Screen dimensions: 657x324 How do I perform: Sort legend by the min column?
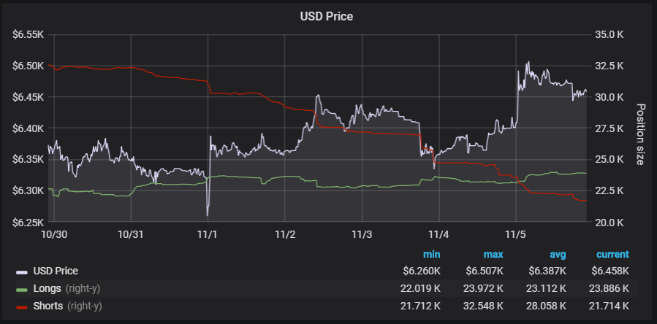(431, 255)
